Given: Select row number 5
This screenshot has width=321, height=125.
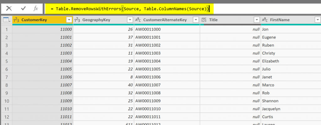Looking at the screenshot, I should pos(6,61).
